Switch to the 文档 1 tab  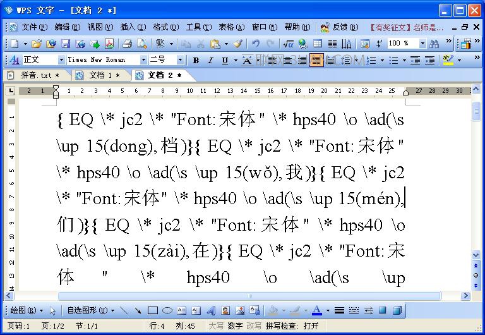(99, 75)
